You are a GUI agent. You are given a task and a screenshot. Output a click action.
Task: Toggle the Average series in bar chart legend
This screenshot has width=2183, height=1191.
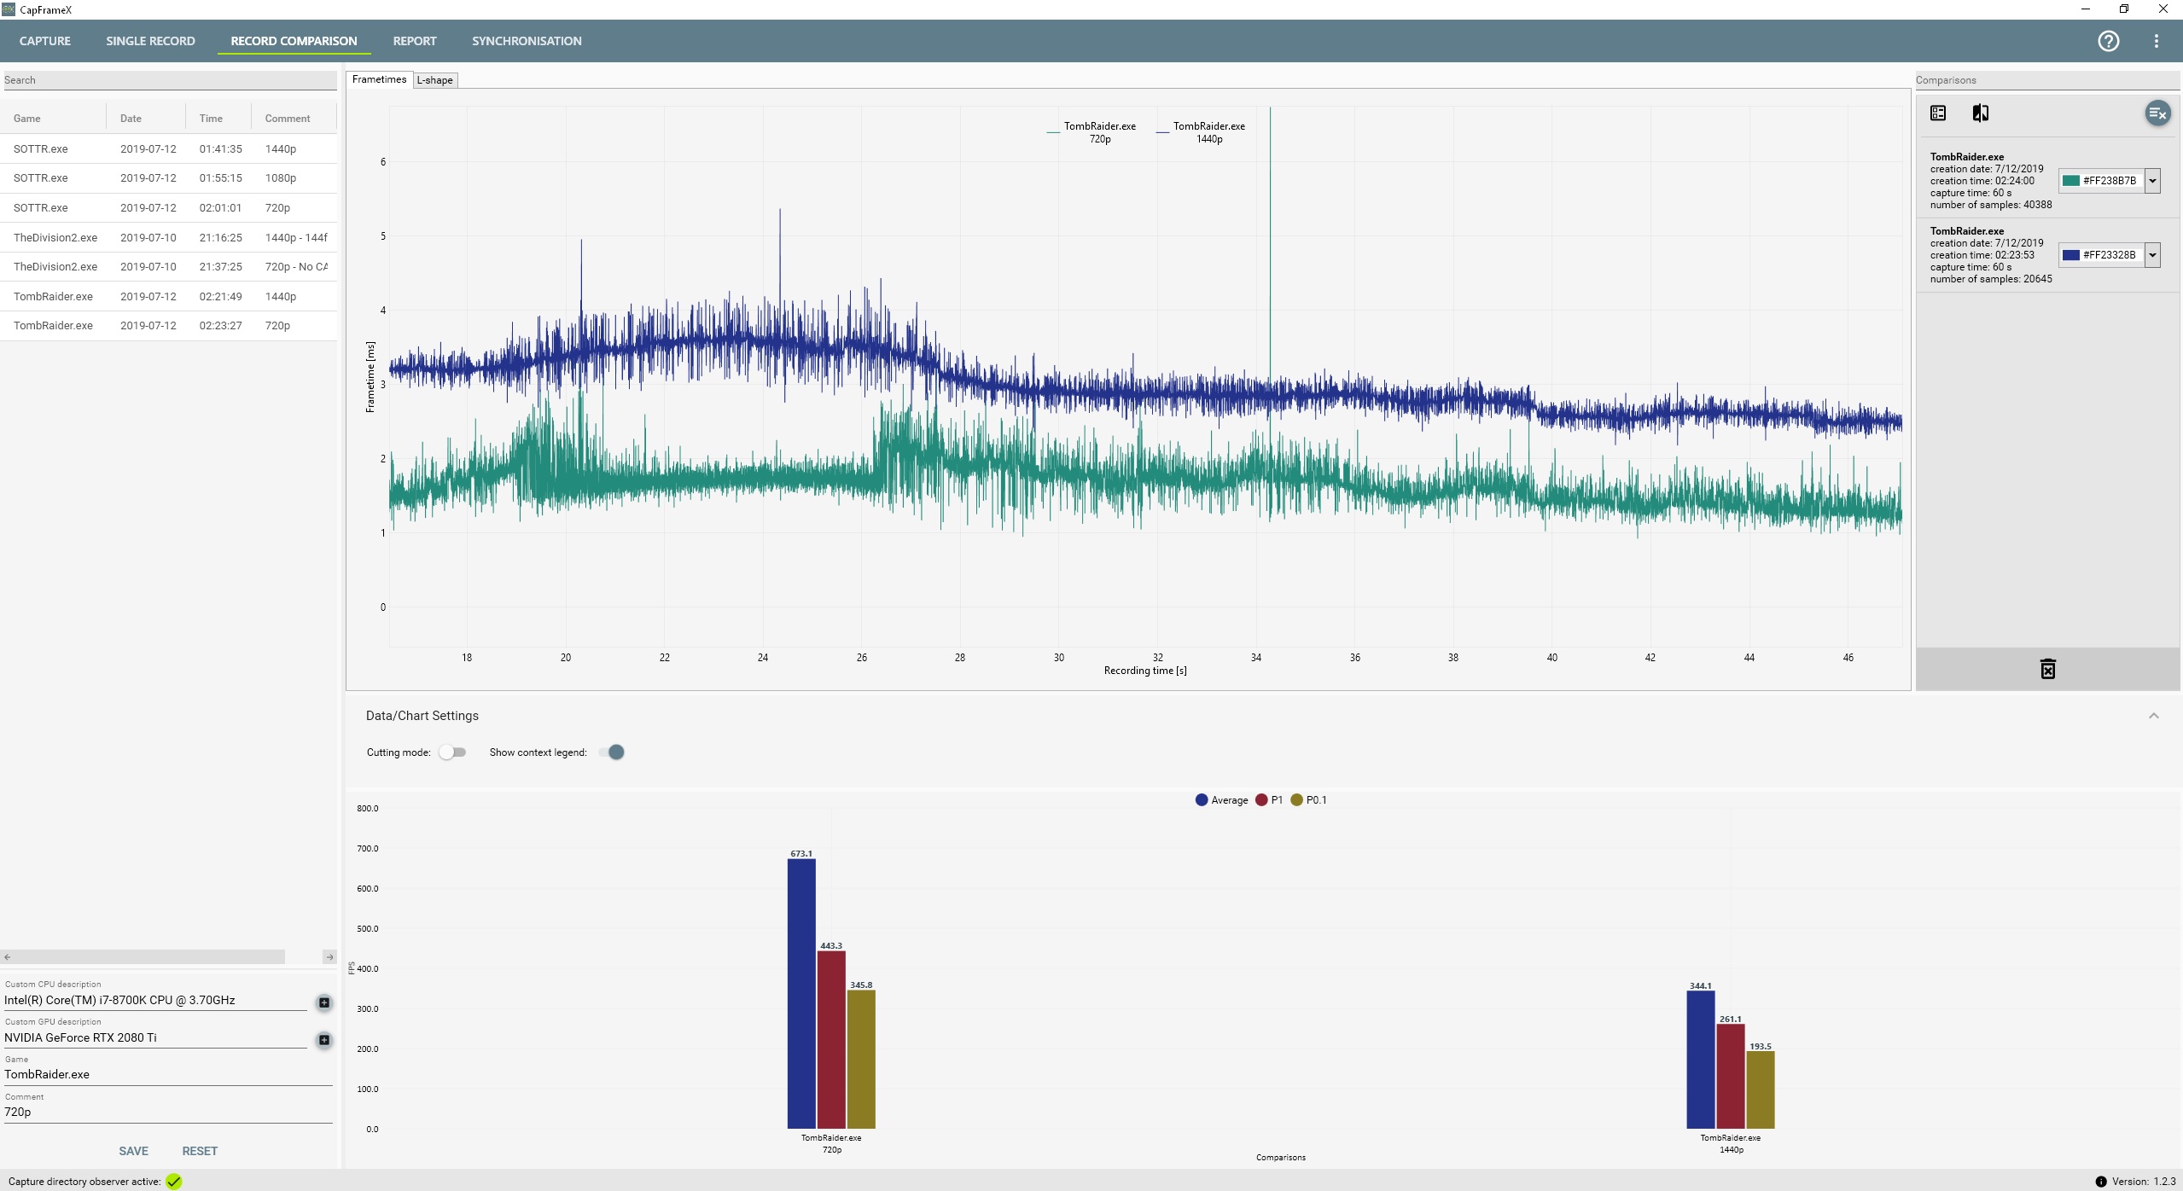point(1221,800)
